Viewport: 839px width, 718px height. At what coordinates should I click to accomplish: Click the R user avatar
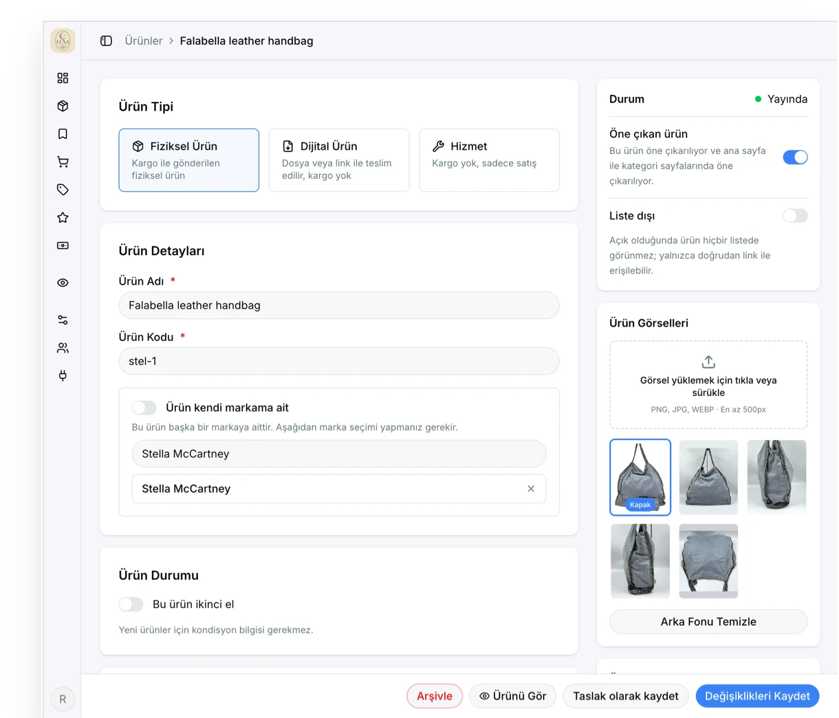pyautogui.click(x=63, y=699)
